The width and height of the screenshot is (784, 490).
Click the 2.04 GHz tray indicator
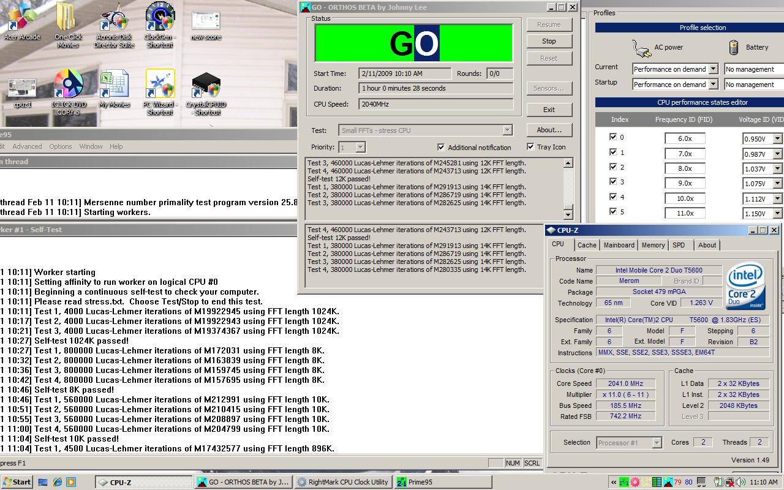[x=646, y=482]
